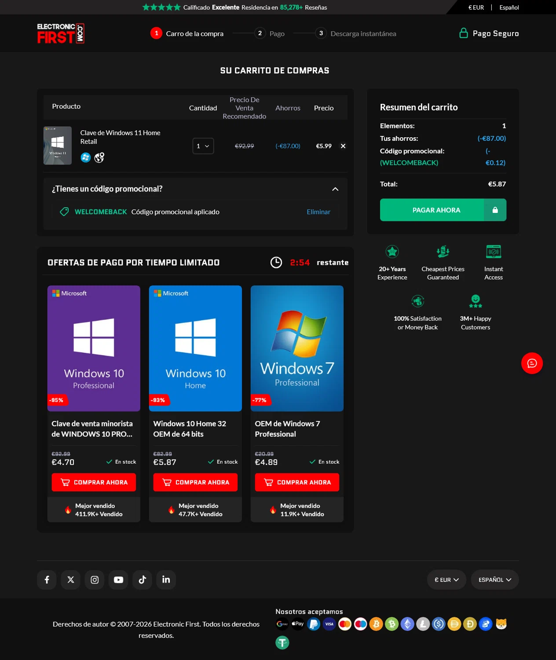The width and height of the screenshot is (556, 660).
Task: Click the Apple Pay payment icon
Action: point(298,624)
